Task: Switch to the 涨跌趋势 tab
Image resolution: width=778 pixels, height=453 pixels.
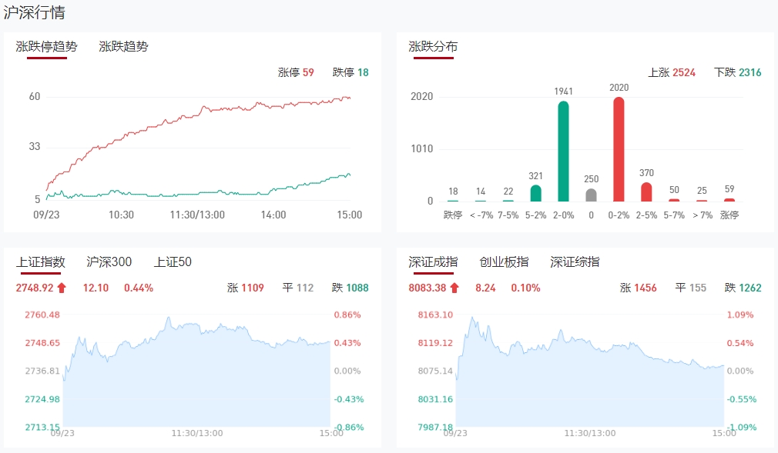Action: pyautogui.click(x=123, y=46)
